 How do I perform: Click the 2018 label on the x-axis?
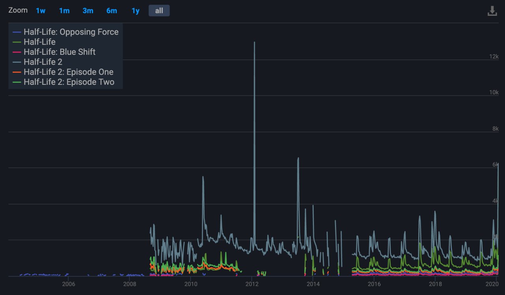click(435, 284)
